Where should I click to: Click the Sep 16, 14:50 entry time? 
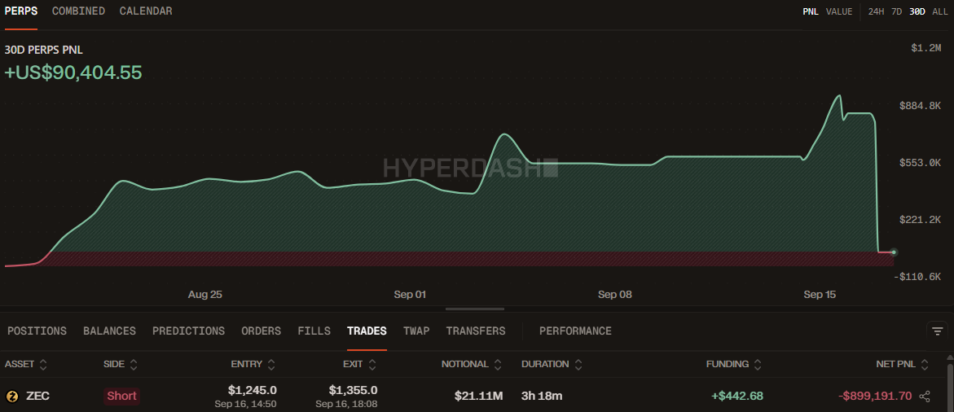pos(246,404)
